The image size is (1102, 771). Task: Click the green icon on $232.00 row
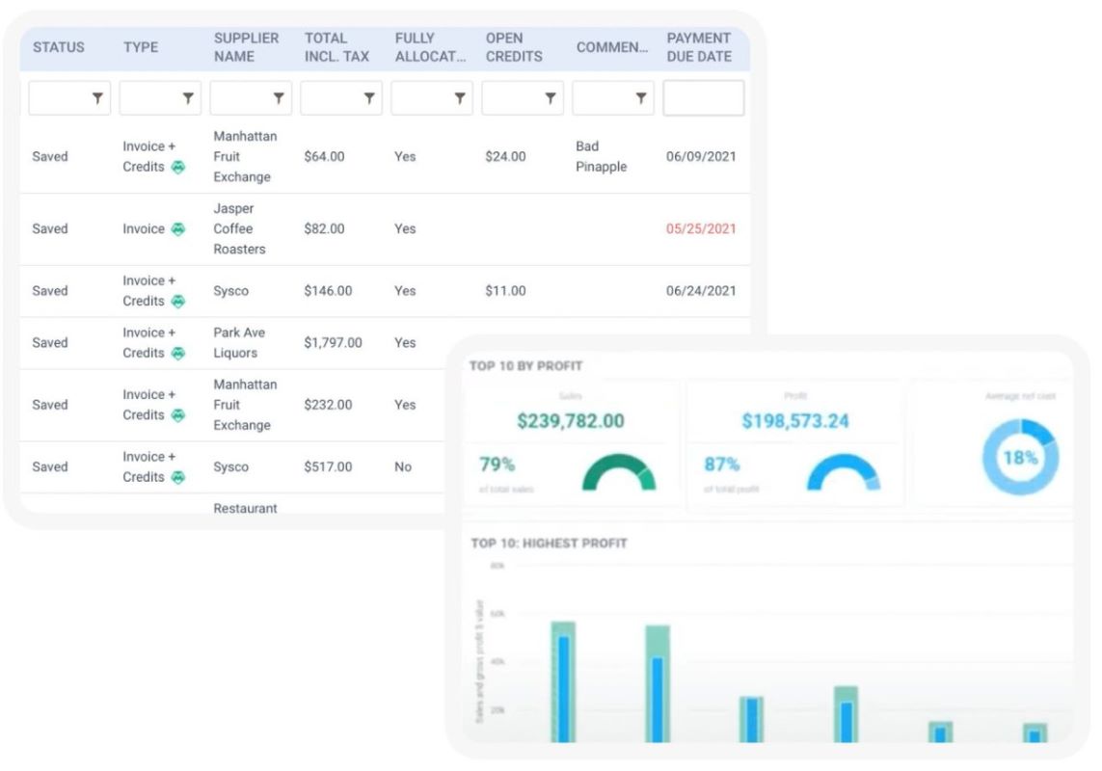click(x=178, y=415)
